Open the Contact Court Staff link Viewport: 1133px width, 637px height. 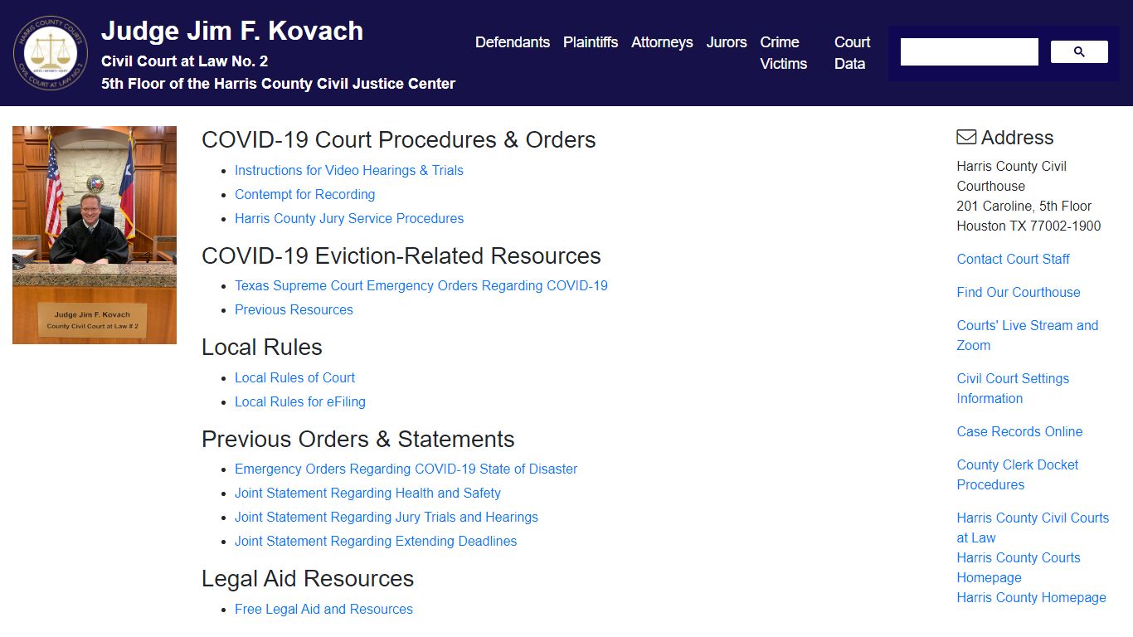pyautogui.click(x=1013, y=259)
